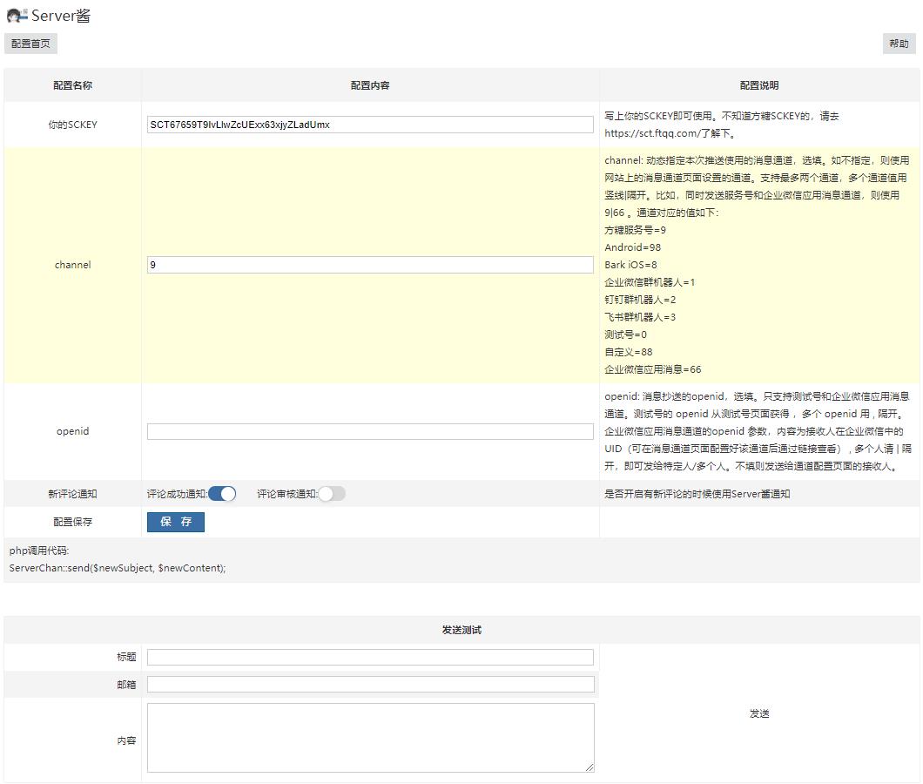Click the 邮箱 input in 发送测试

[370, 685]
